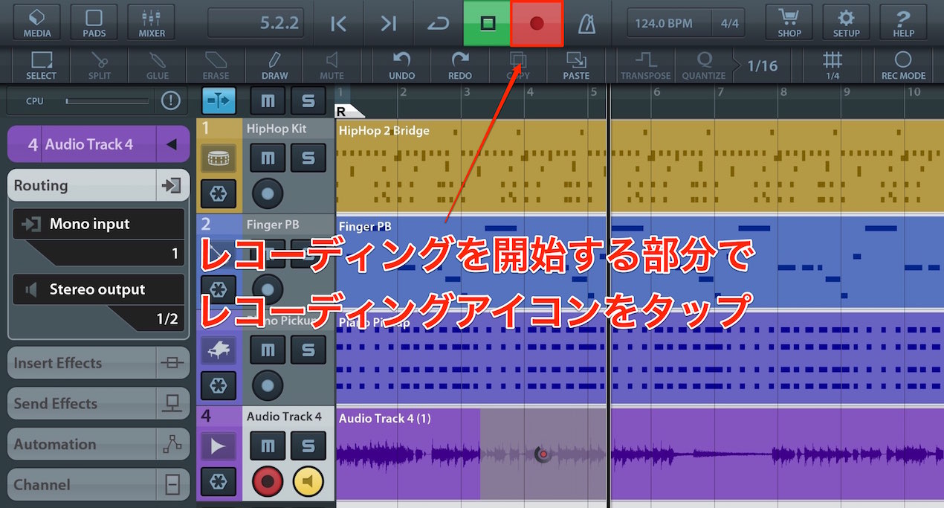
Task: Freeze the Piano Pickup track
Action: [x=219, y=385]
